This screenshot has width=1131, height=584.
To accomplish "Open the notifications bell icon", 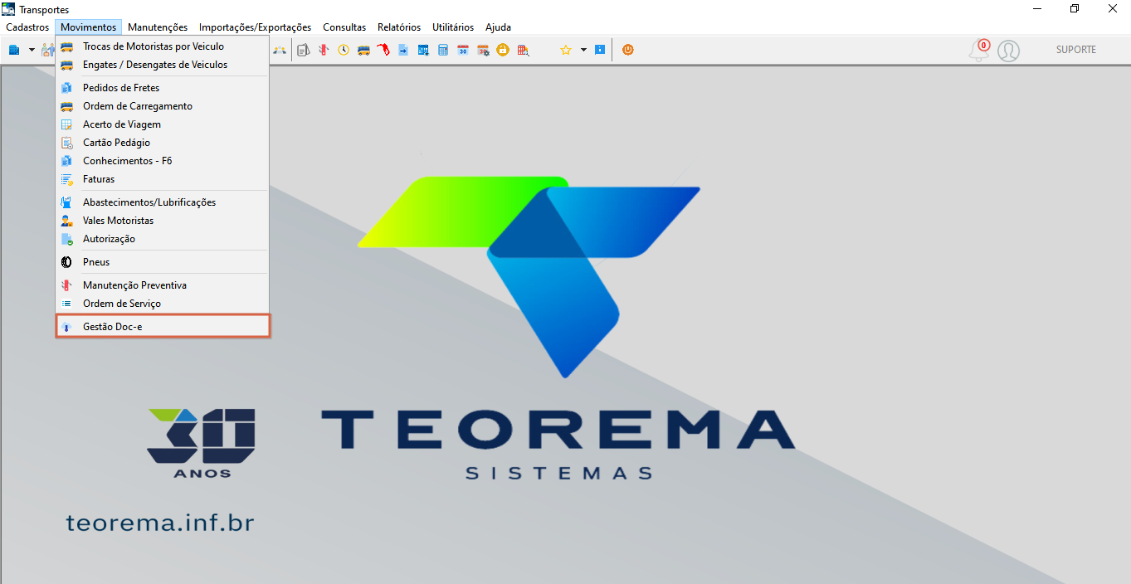I will tap(979, 51).
